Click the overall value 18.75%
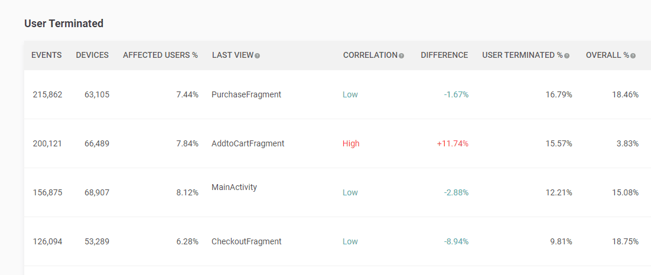The height and width of the screenshot is (275, 651). pos(625,241)
